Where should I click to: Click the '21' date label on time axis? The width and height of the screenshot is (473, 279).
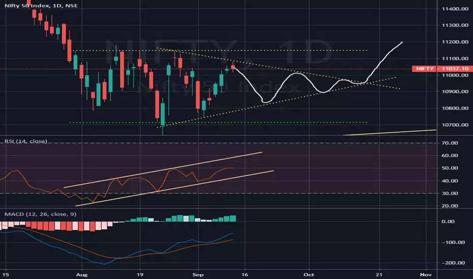pos(379,275)
